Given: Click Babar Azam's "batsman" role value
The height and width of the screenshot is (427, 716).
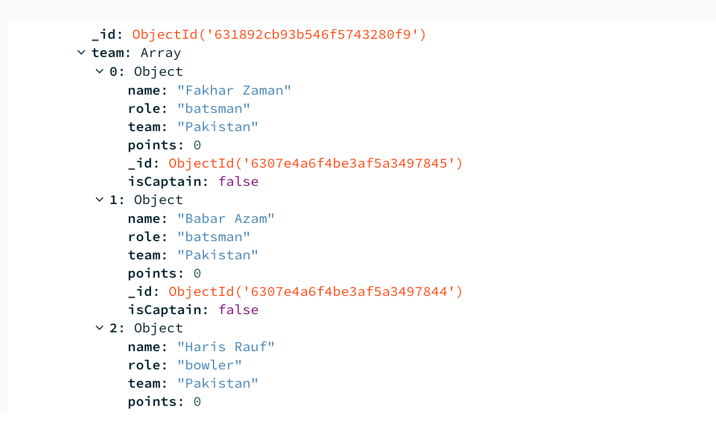Looking at the screenshot, I should pos(214,237).
